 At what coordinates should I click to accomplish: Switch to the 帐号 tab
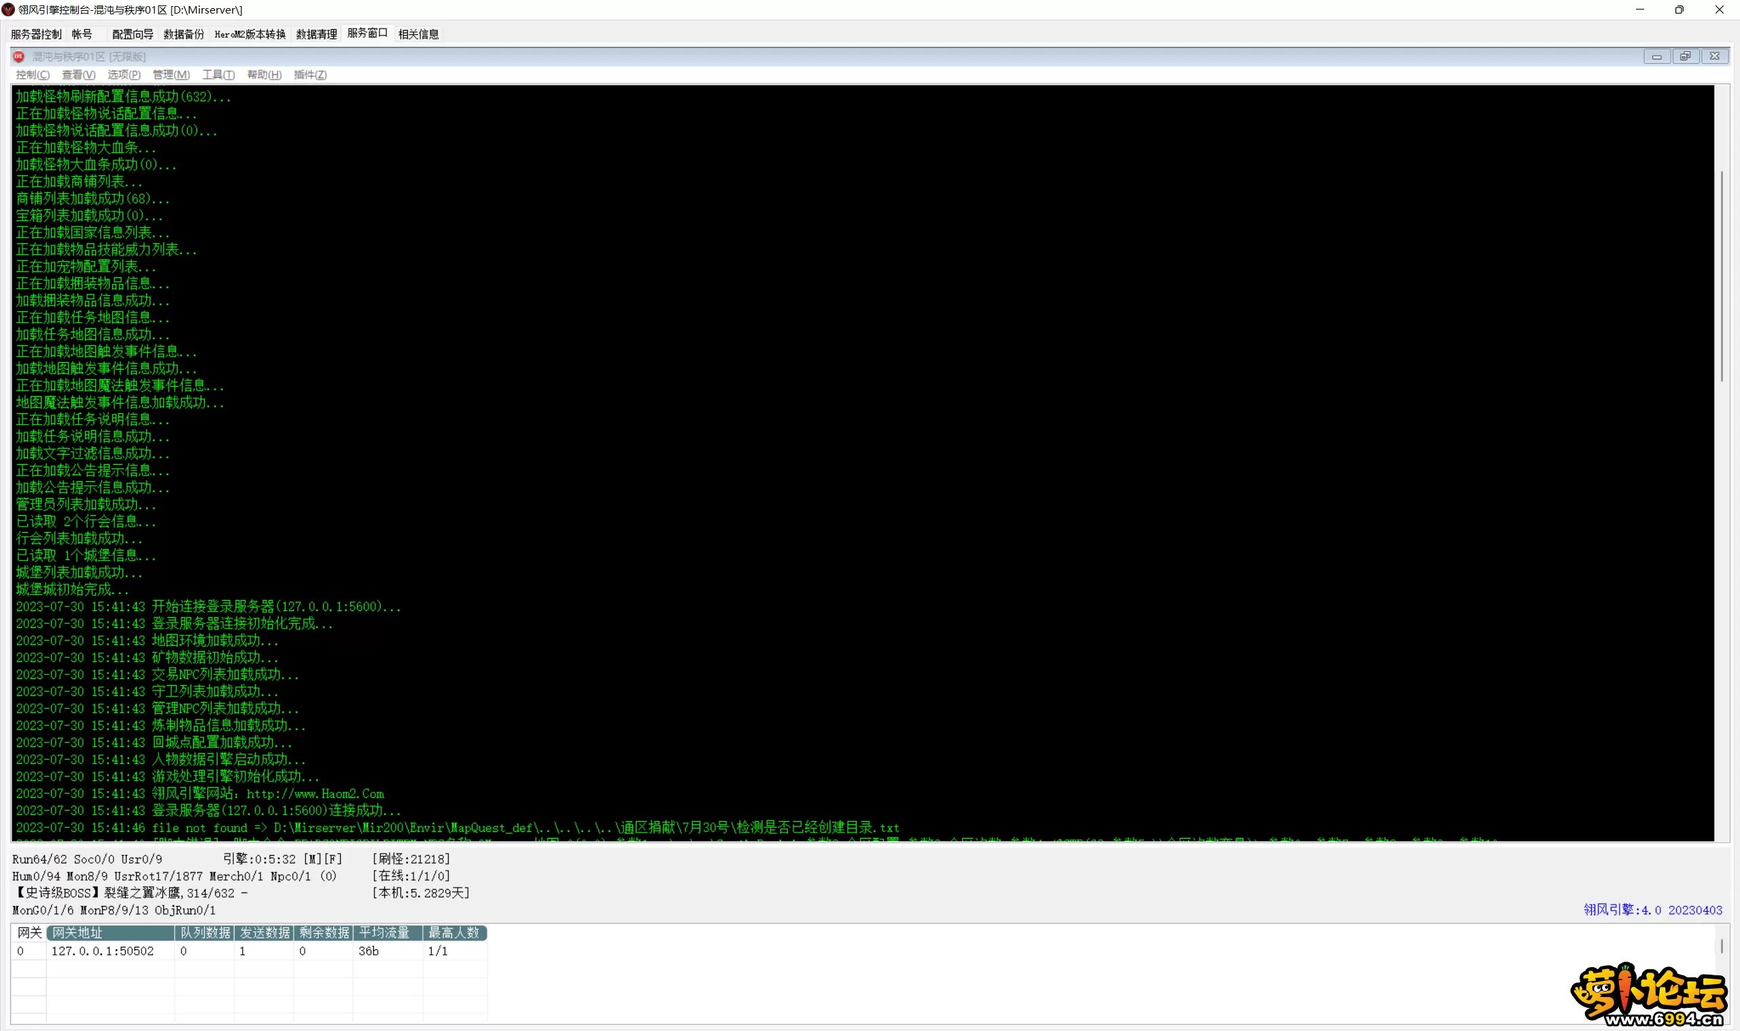coord(82,34)
